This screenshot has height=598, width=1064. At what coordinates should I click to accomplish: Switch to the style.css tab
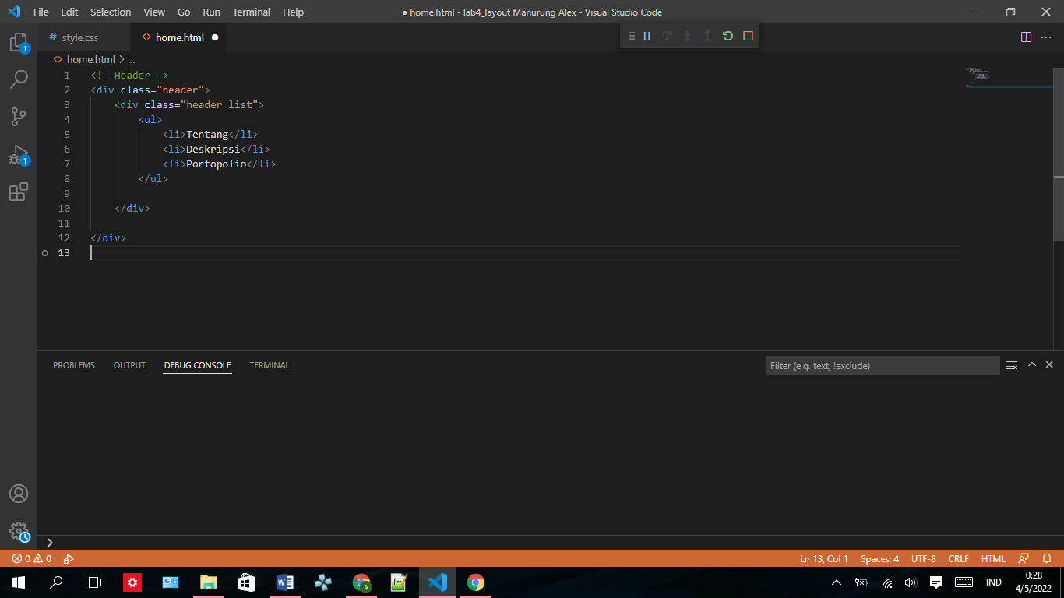(x=81, y=37)
